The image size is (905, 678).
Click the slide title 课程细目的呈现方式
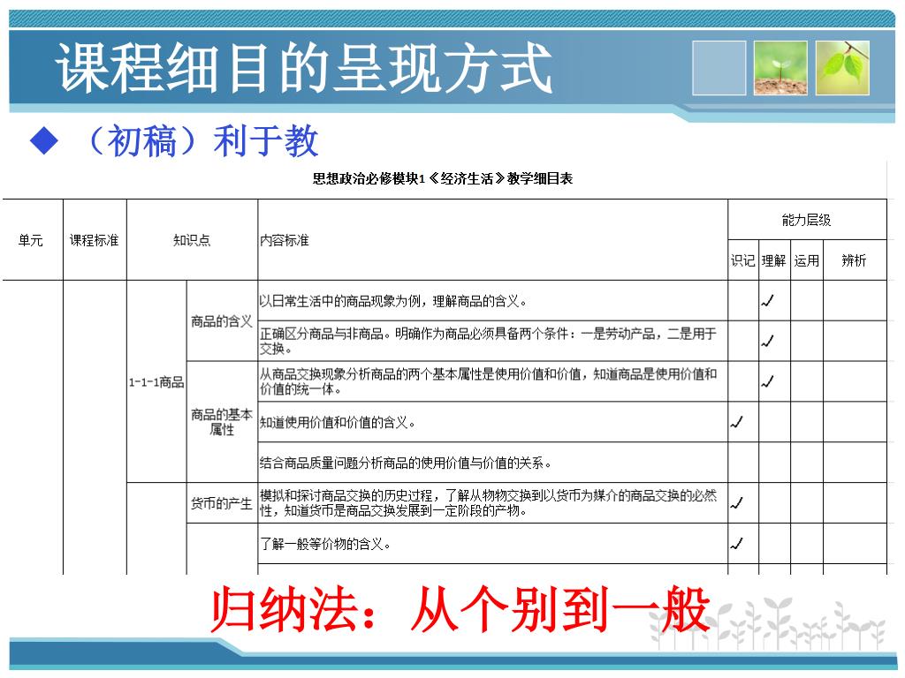pyautogui.click(x=304, y=68)
